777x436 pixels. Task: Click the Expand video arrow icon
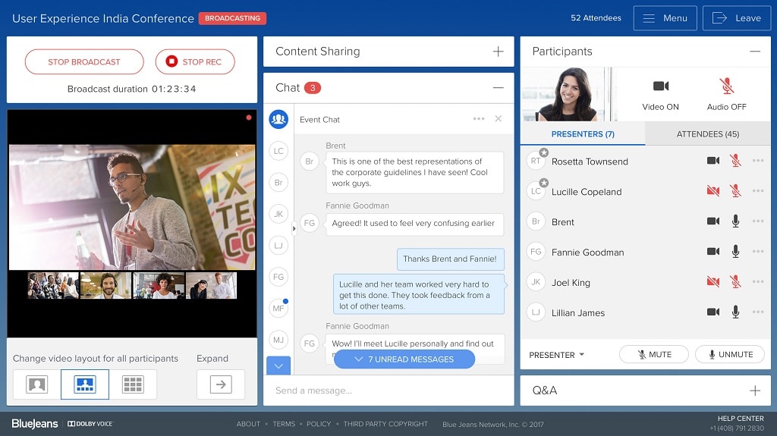(221, 384)
